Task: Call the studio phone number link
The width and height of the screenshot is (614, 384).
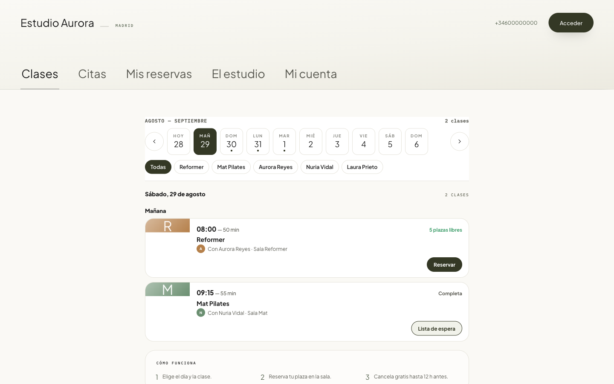Action: (x=516, y=23)
